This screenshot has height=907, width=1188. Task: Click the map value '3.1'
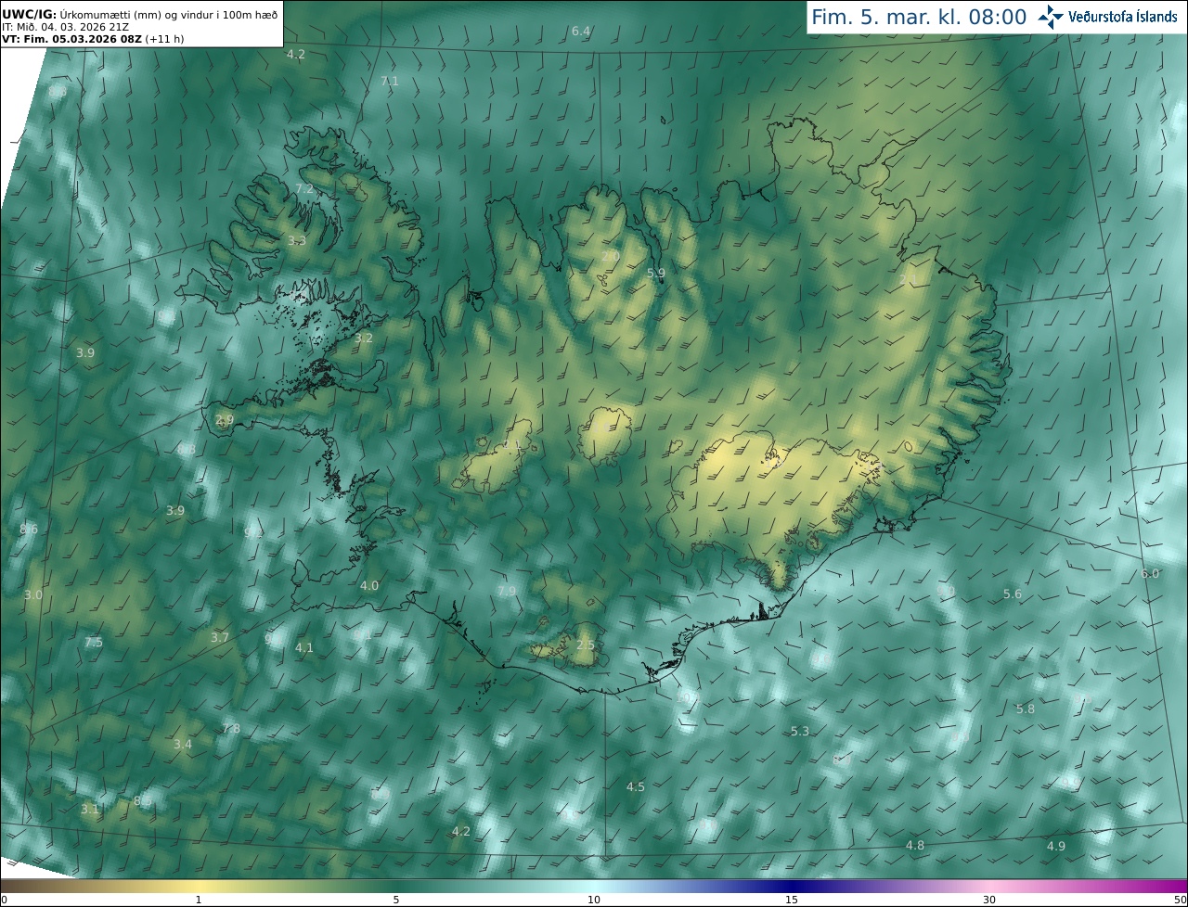click(90, 810)
